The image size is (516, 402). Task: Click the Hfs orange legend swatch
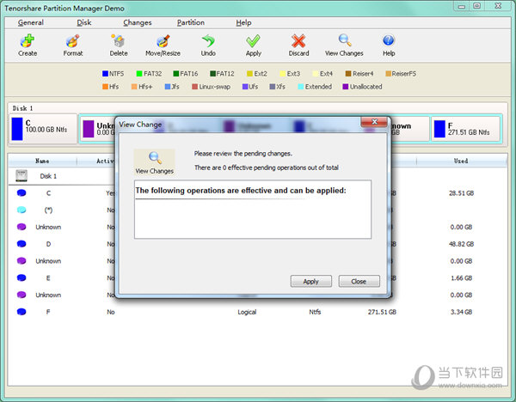tap(105, 87)
